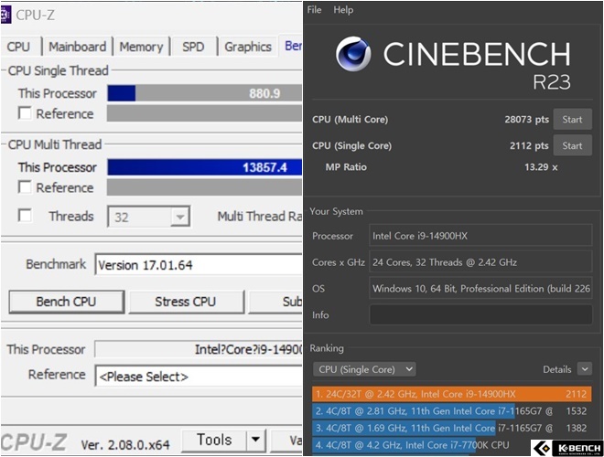Viewport: 604px width, 457px height.
Task: Click the Multi Thread Ratio label
Action: pyautogui.click(x=260, y=217)
